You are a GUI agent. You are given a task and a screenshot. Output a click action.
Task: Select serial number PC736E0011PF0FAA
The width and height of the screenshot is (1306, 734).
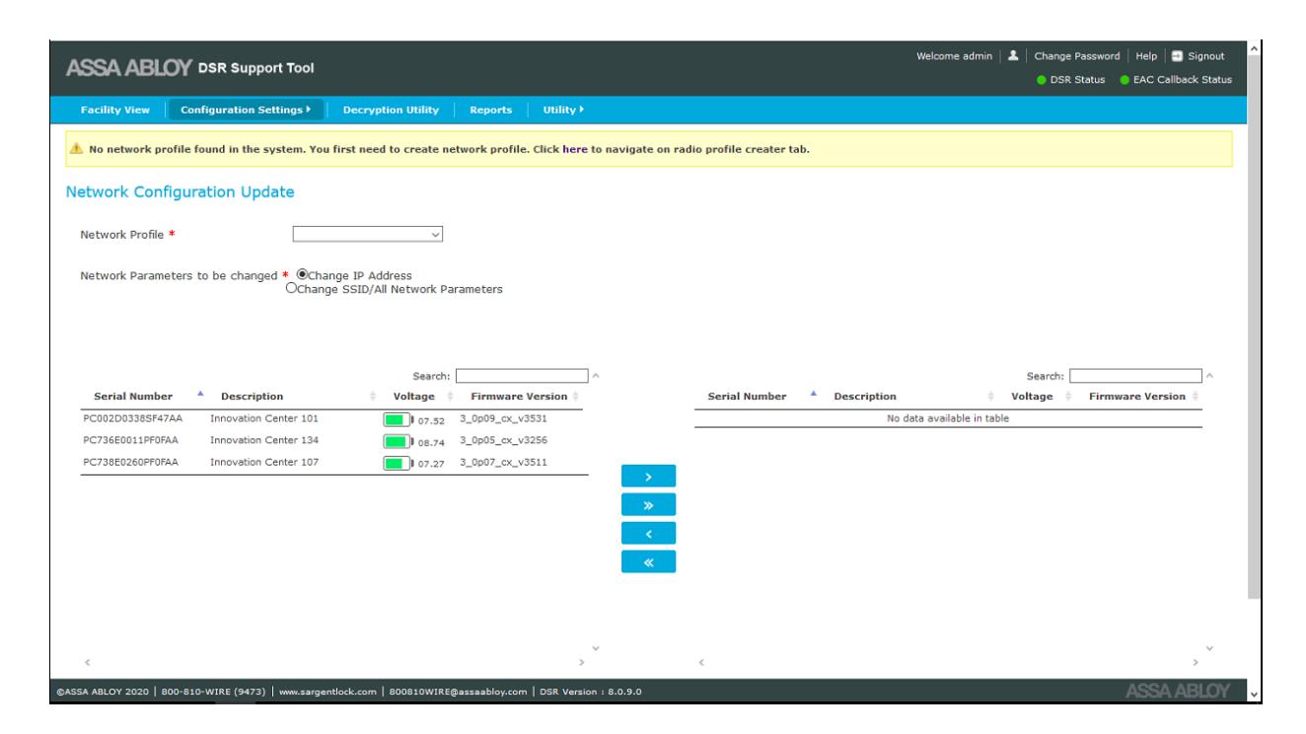click(x=130, y=440)
